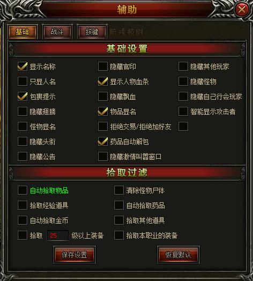Enable 隐藏怪物 option

pyautogui.click(x=183, y=82)
